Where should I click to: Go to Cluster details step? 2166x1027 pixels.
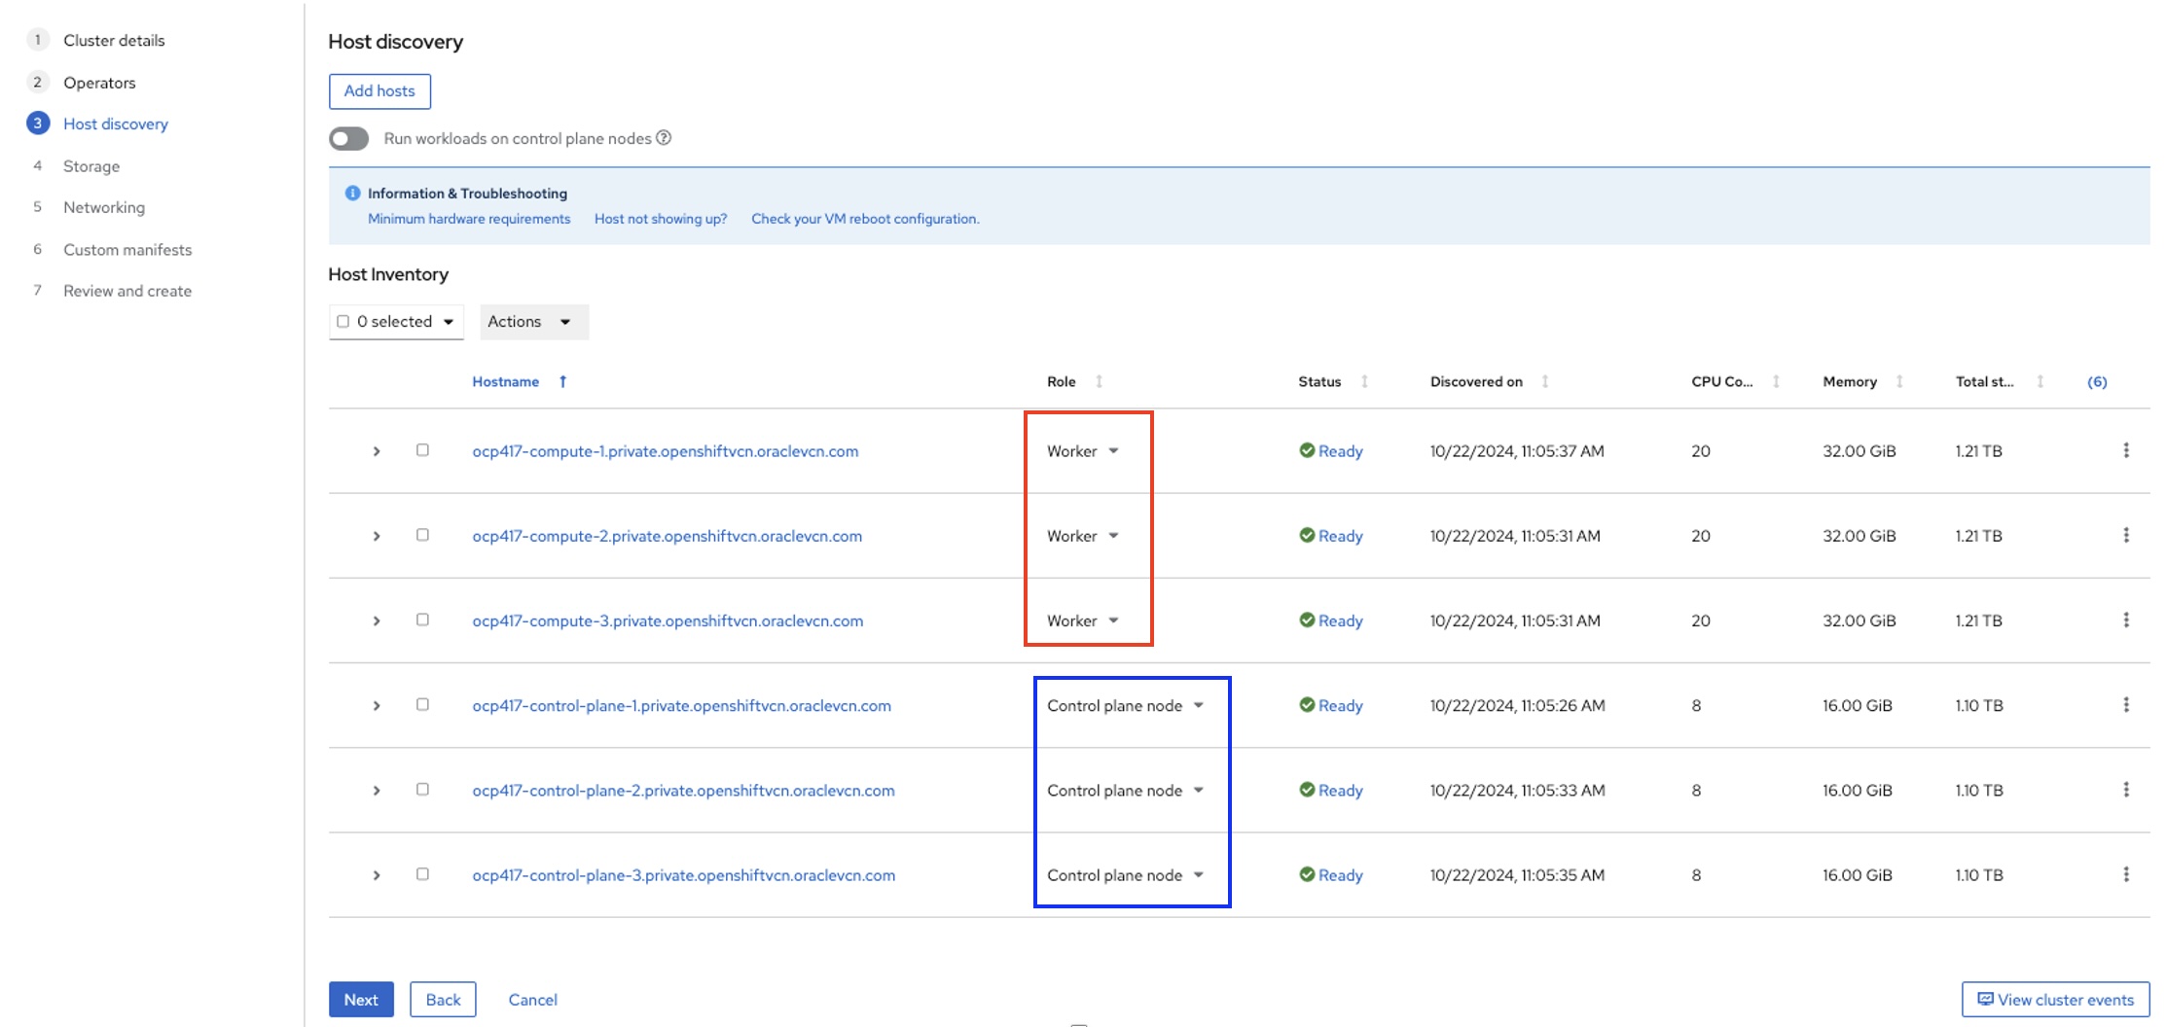pos(114,40)
